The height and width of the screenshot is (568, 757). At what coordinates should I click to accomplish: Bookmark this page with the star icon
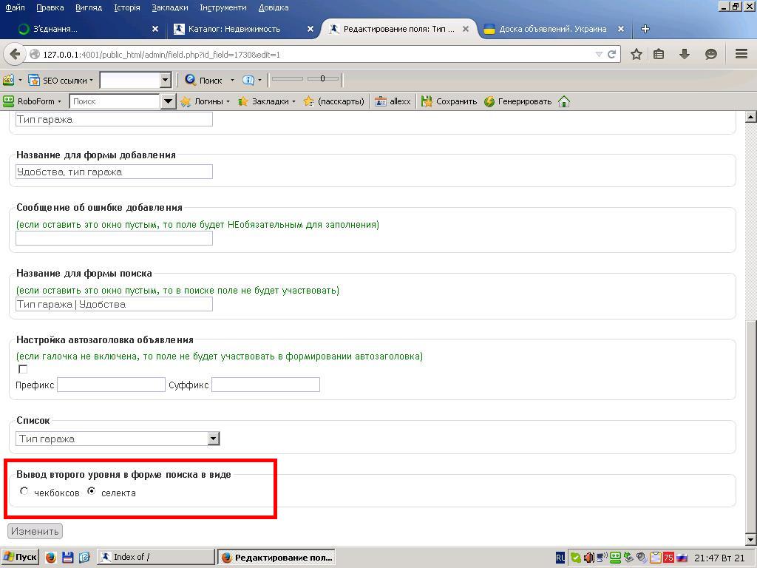click(637, 54)
